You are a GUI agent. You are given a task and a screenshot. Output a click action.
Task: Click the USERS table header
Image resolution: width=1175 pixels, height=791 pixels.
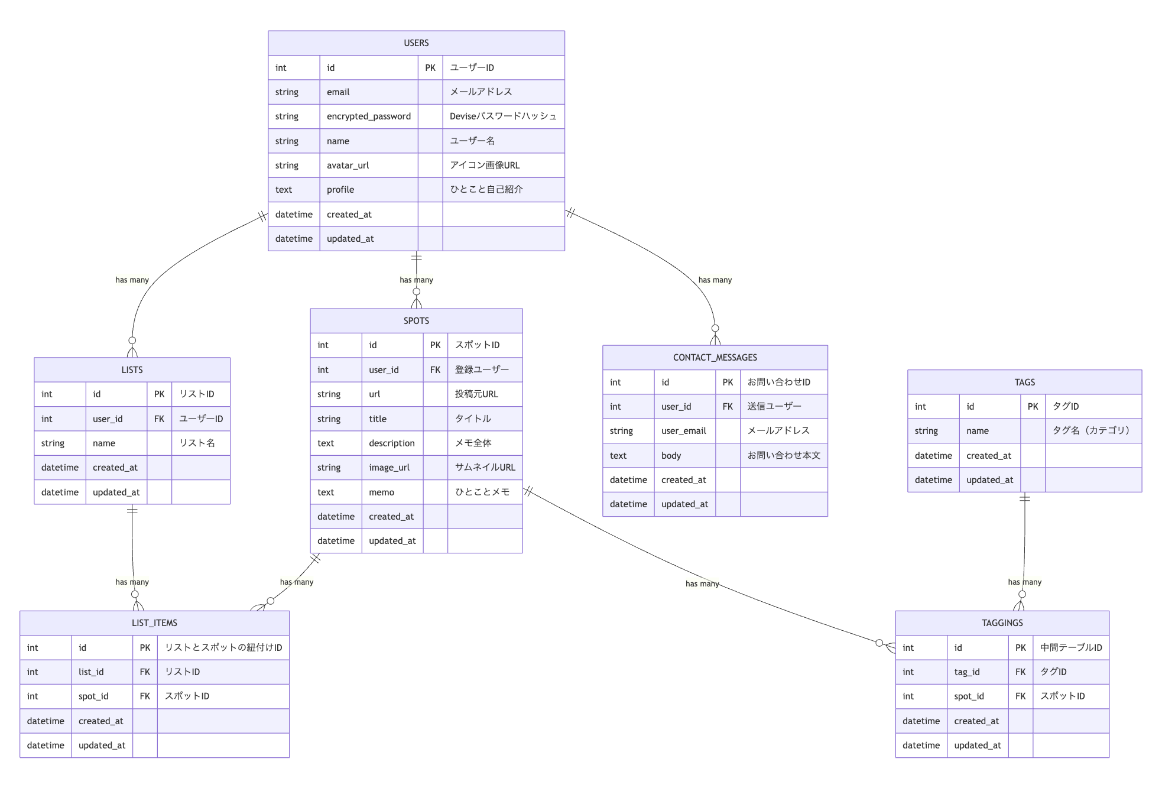pyautogui.click(x=416, y=43)
